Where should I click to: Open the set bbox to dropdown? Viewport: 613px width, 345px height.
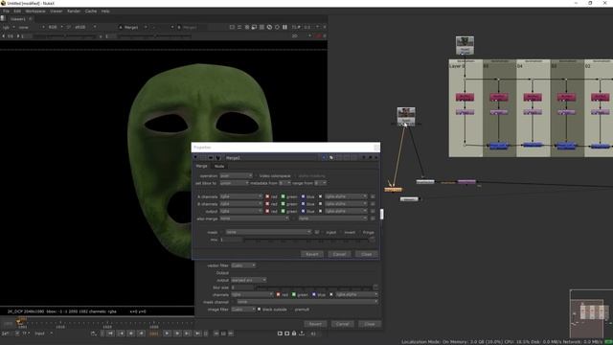pos(234,183)
